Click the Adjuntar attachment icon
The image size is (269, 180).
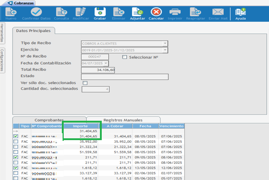[x=137, y=12]
